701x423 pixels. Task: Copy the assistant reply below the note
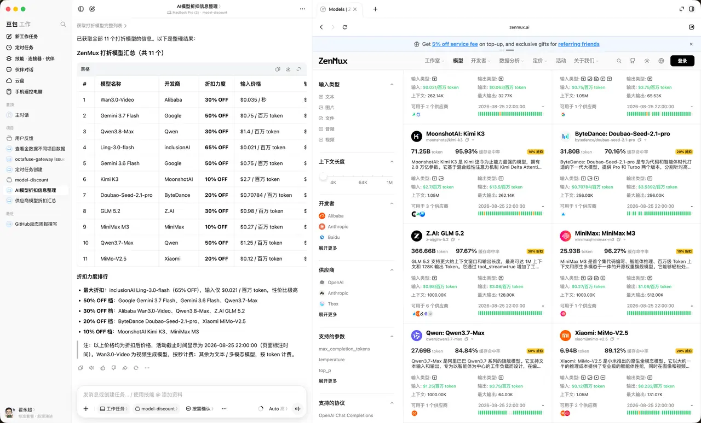pyautogui.click(x=81, y=368)
